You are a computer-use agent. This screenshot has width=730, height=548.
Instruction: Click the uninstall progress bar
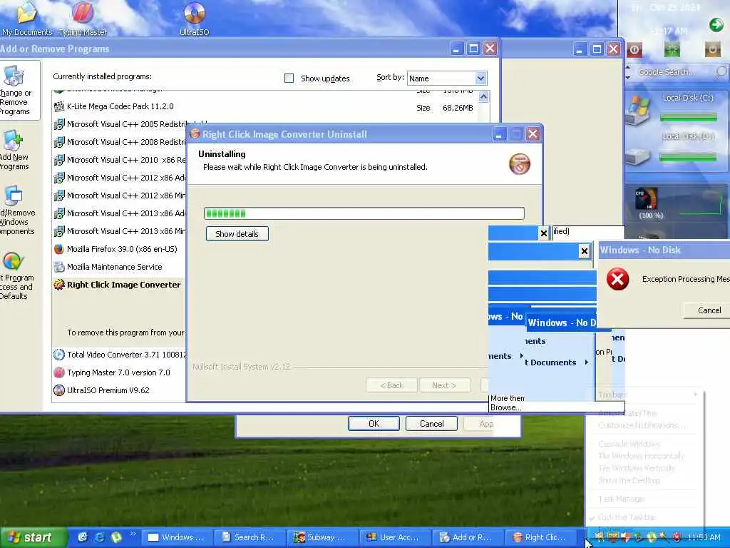pos(364,213)
